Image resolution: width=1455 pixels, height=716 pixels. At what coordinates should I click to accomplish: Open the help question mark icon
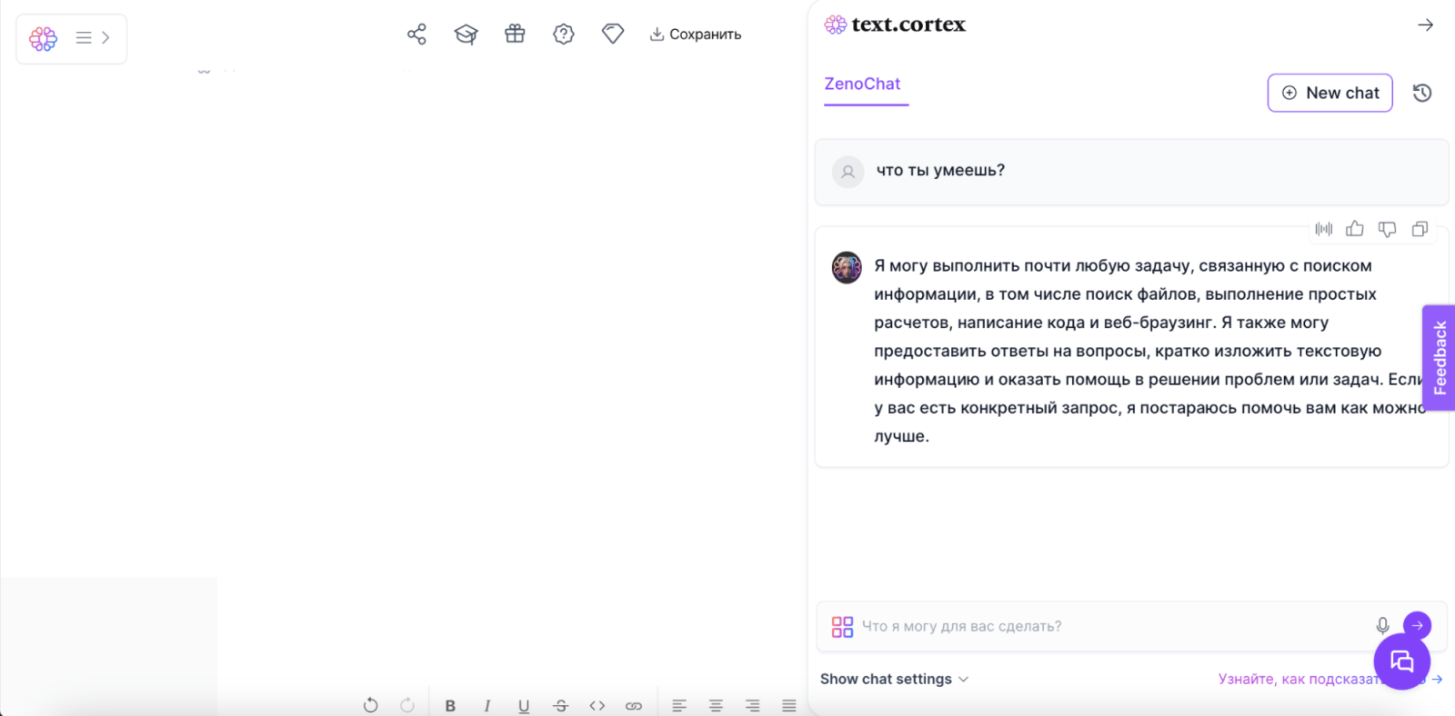pyautogui.click(x=564, y=35)
